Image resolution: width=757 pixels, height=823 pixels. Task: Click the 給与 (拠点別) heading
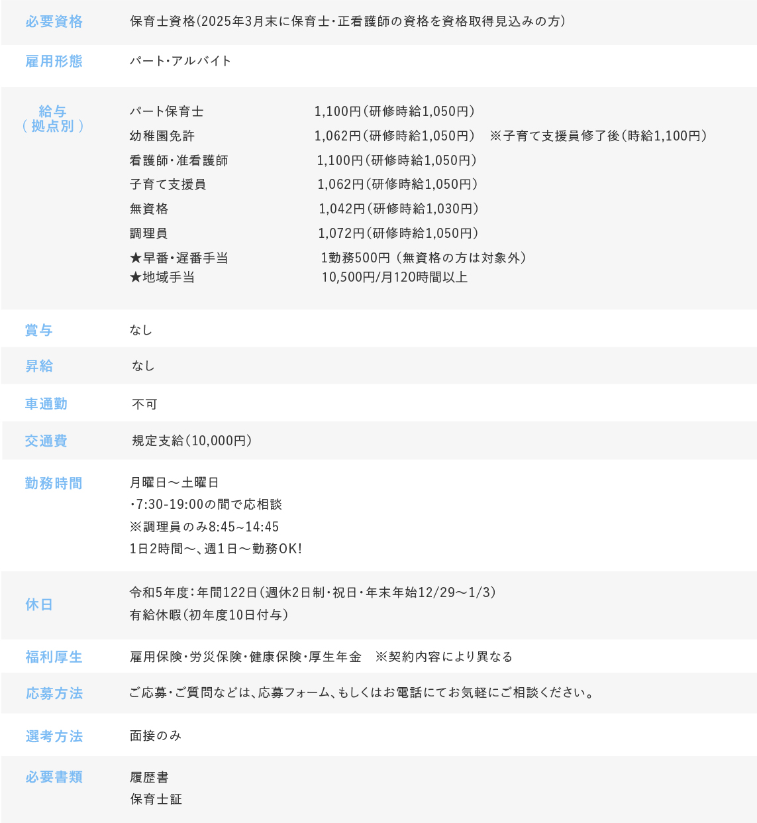pyautogui.click(x=53, y=119)
